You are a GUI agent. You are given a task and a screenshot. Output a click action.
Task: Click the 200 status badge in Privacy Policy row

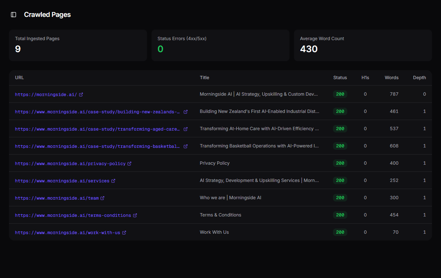tap(340, 163)
